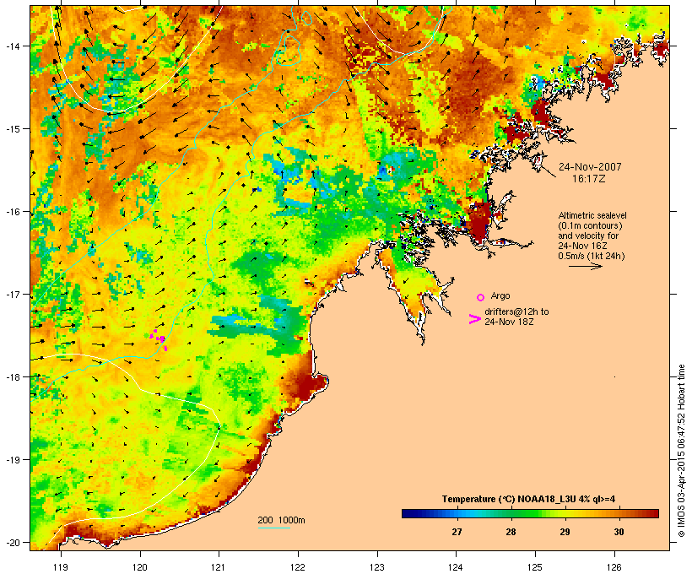Click the magenta Argo circle legend symbol
The image size is (692, 574).
[481, 297]
